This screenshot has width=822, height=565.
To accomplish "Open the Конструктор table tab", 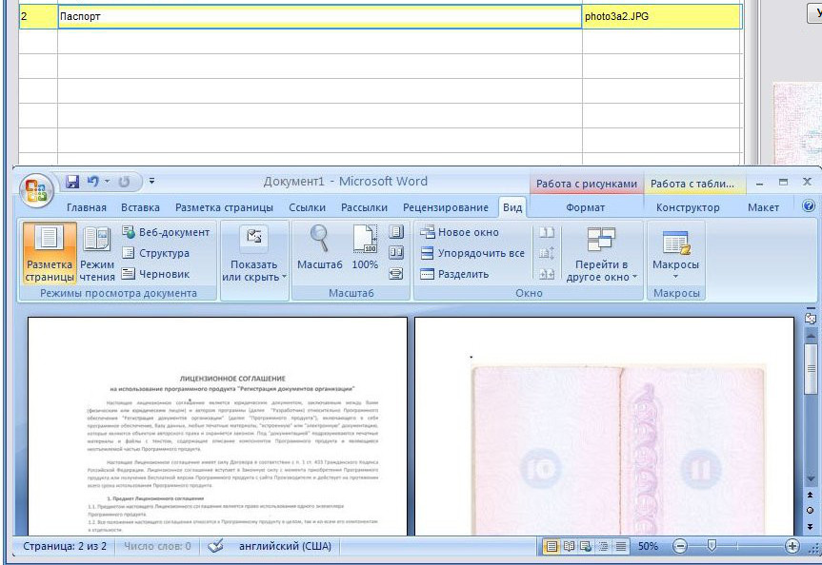I will [688, 207].
